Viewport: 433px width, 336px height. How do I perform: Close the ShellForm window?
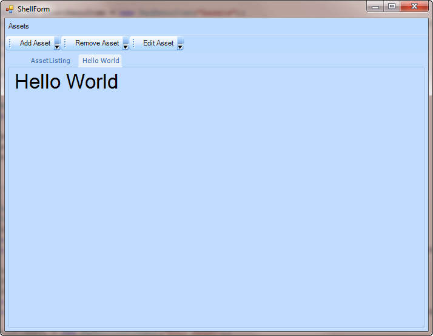[414, 6]
